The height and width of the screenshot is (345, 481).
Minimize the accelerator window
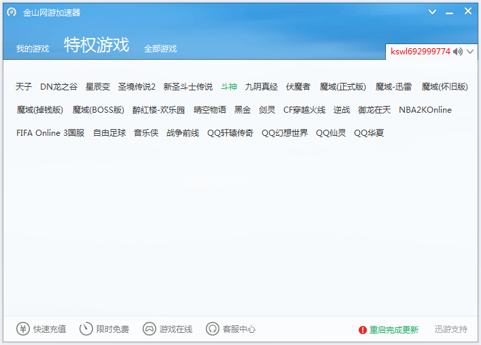point(449,13)
